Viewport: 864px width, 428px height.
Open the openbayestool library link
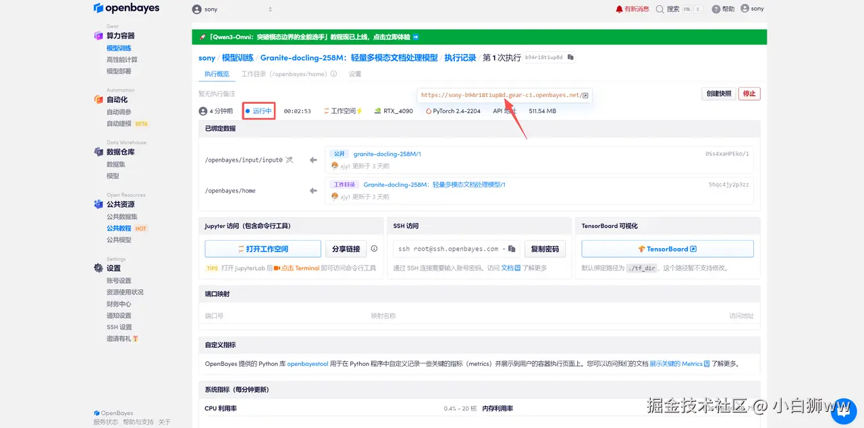308,364
